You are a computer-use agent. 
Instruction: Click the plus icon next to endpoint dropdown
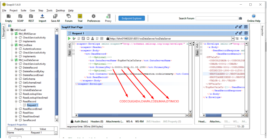(x=241, y=38)
